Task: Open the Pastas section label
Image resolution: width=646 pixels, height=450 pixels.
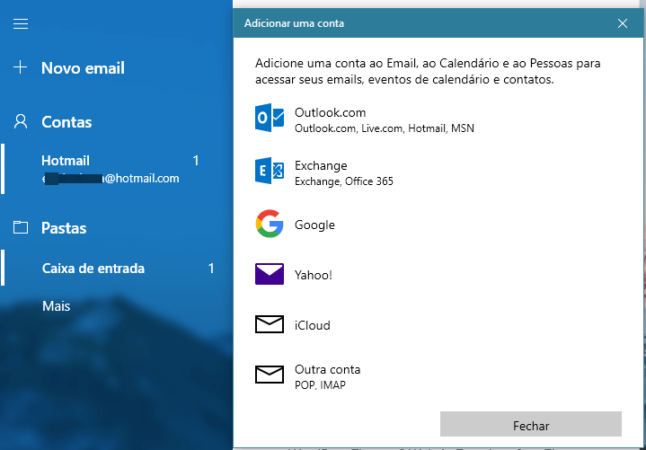Action: [x=64, y=228]
